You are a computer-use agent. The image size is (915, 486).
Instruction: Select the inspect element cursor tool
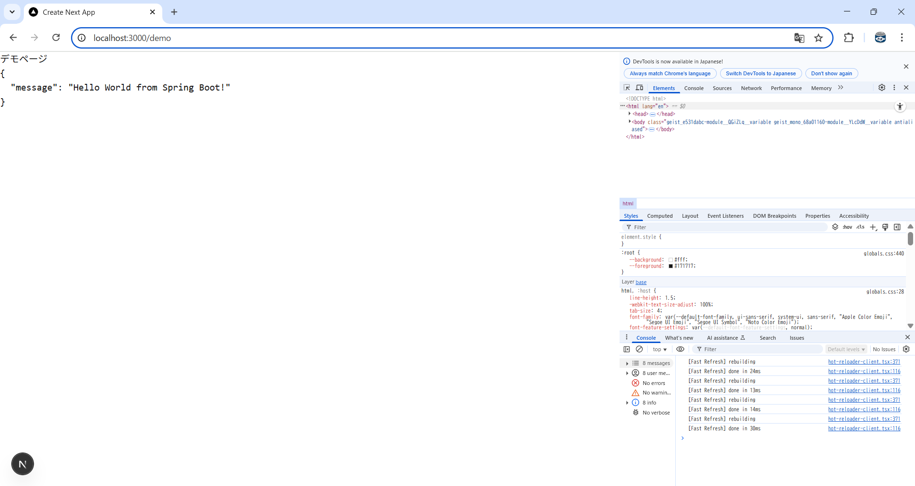pyautogui.click(x=627, y=88)
